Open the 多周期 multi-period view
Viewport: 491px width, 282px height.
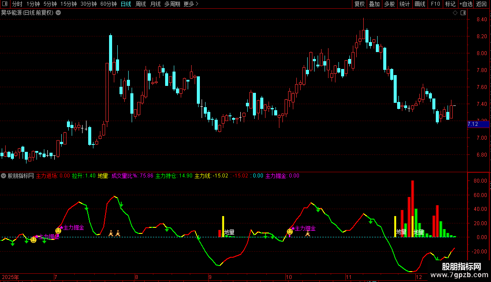172,4
